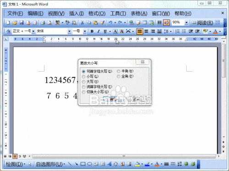
Task: Click the Insert WordArt icon
Action: [109, 164]
